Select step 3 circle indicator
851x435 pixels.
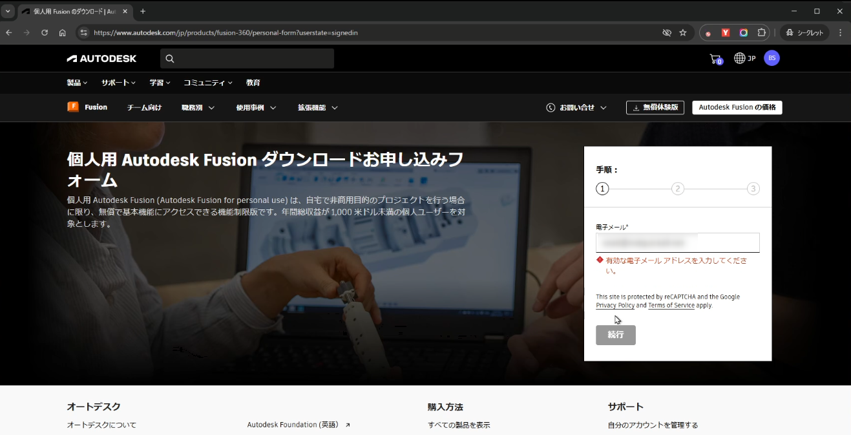(x=753, y=189)
